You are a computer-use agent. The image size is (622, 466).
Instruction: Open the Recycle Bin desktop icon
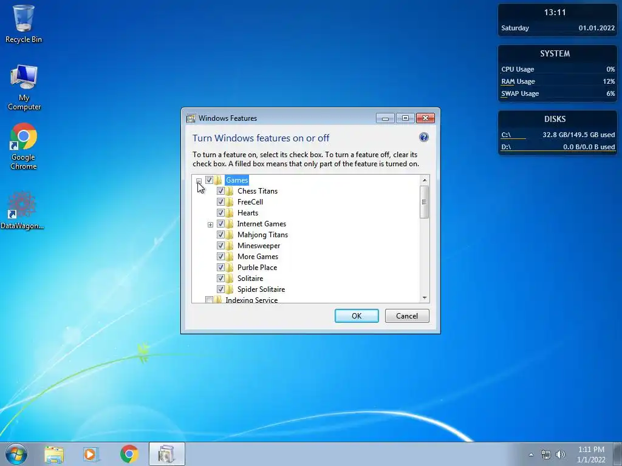[24, 24]
